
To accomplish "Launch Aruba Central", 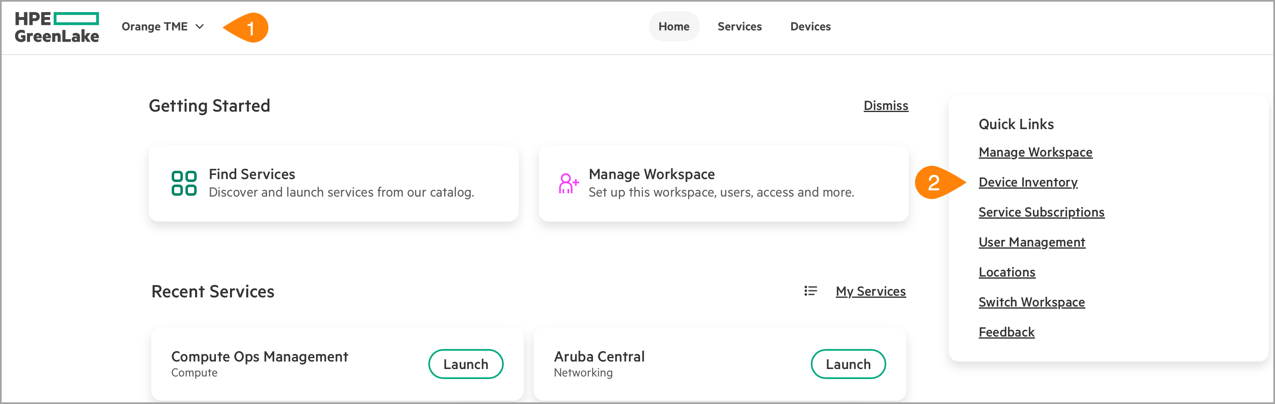I will click(x=848, y=364).
